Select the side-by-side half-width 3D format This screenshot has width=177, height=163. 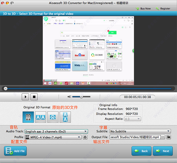click(28, 117)
